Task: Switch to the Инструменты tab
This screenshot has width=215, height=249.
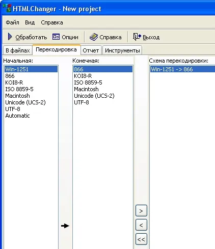Action: click(x=122, y=50)
